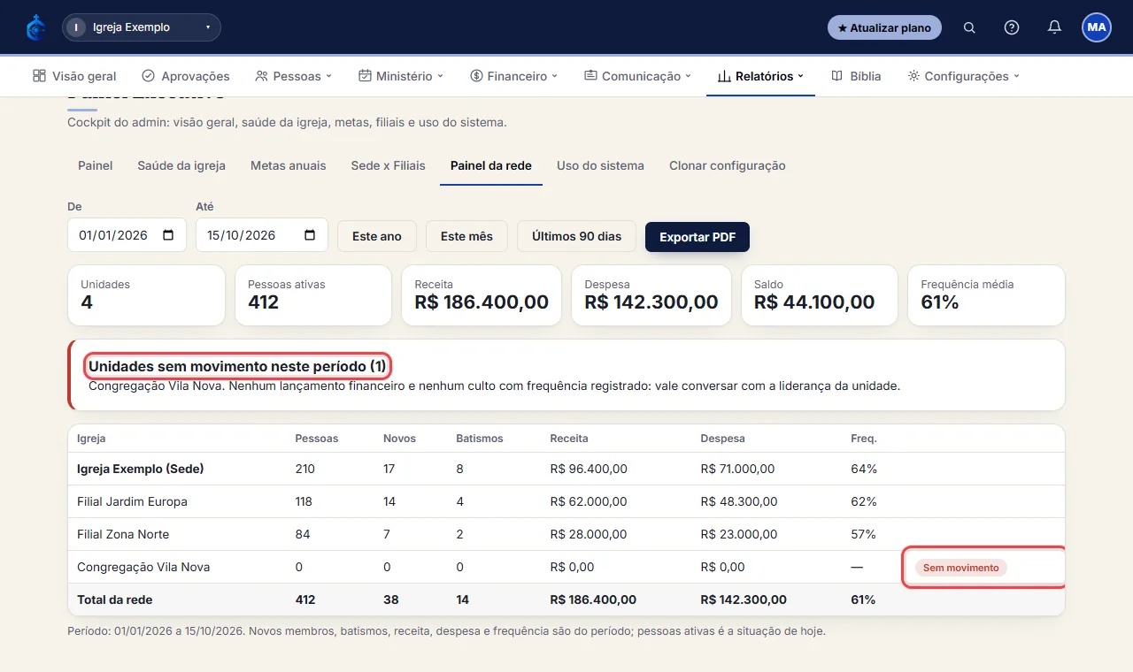Viewport: 1133px width, 672px height.
Task: Click the Financeiro dollar icon
Action: (476, 76)
